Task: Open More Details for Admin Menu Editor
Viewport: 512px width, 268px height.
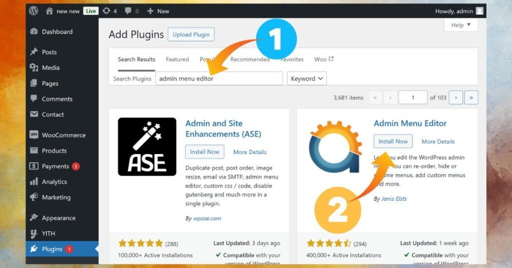Action: (x=438, y=141)
